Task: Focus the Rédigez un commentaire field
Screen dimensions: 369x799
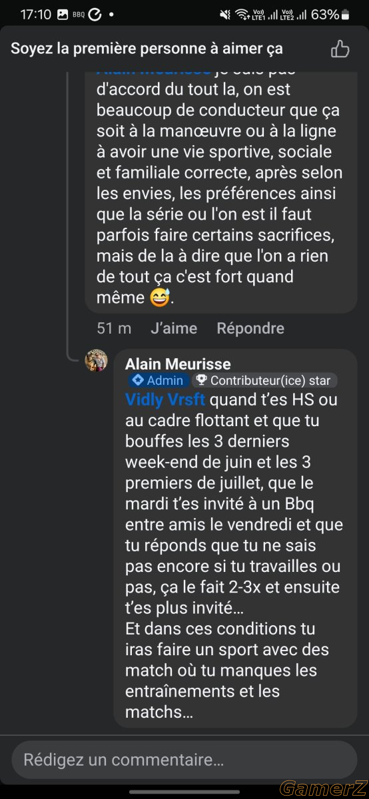Action: (x=184, y=760)
